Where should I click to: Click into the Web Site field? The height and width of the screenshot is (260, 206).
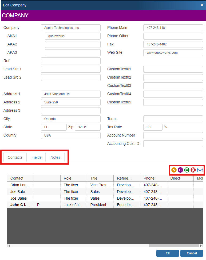click(173, 53)
